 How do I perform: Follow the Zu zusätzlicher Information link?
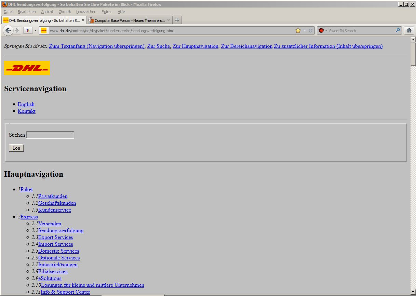pos(328,46)
